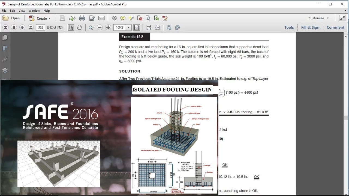Image resolution: width=349 pixels, height=196 pixels.
Task: Zoom in with the plus button
Action: pyautogui.click(x=108, y=27)
